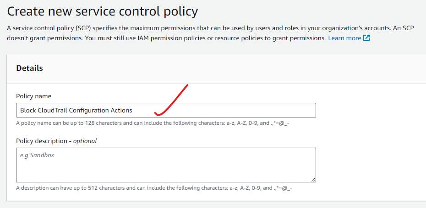Click the "e.g Sandbox" placeholder text
Image resolution: width=426 pixels, height=208 pixels.
[x=37, y=155]
